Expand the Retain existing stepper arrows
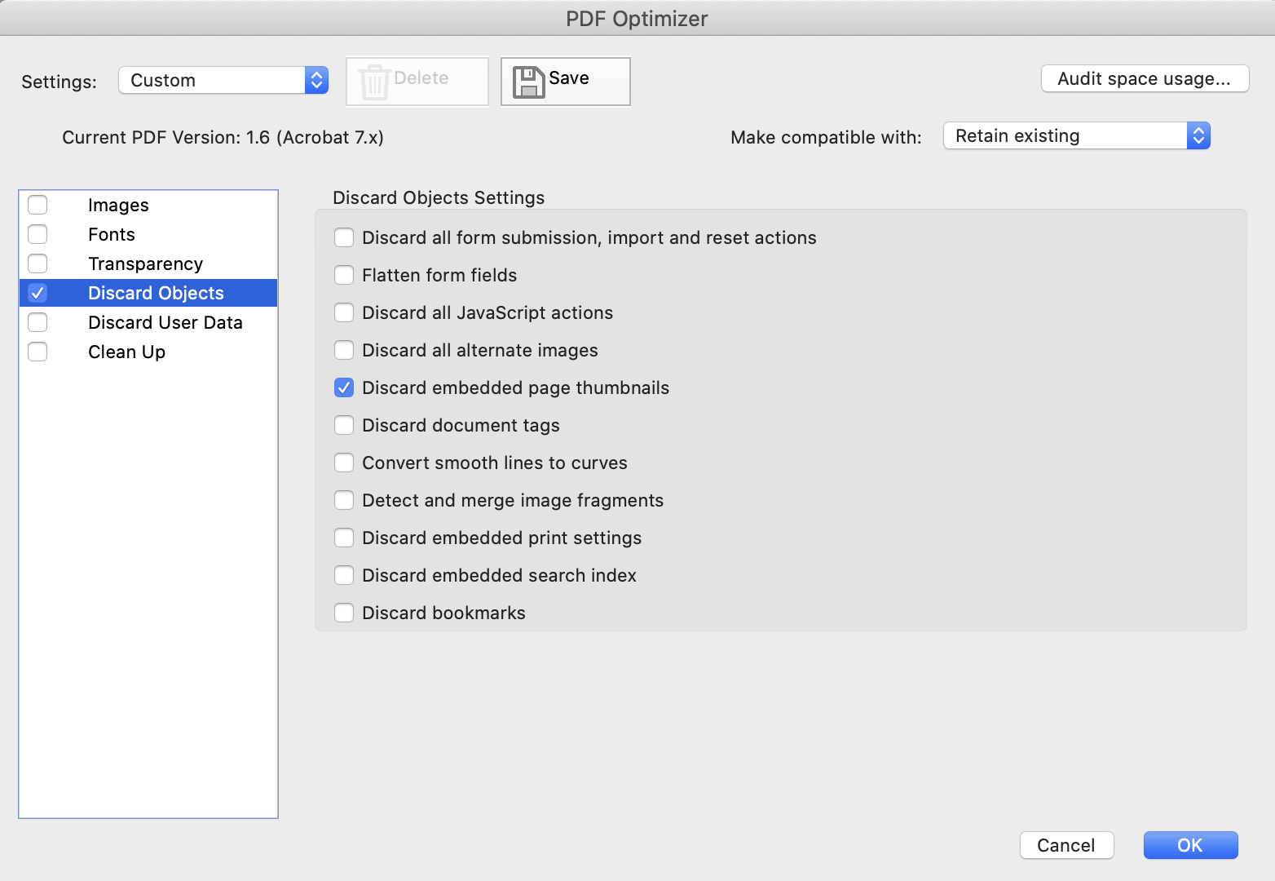Image resolution: width=1275 pixels, height=881 pixels. (x=1198, y=135)
